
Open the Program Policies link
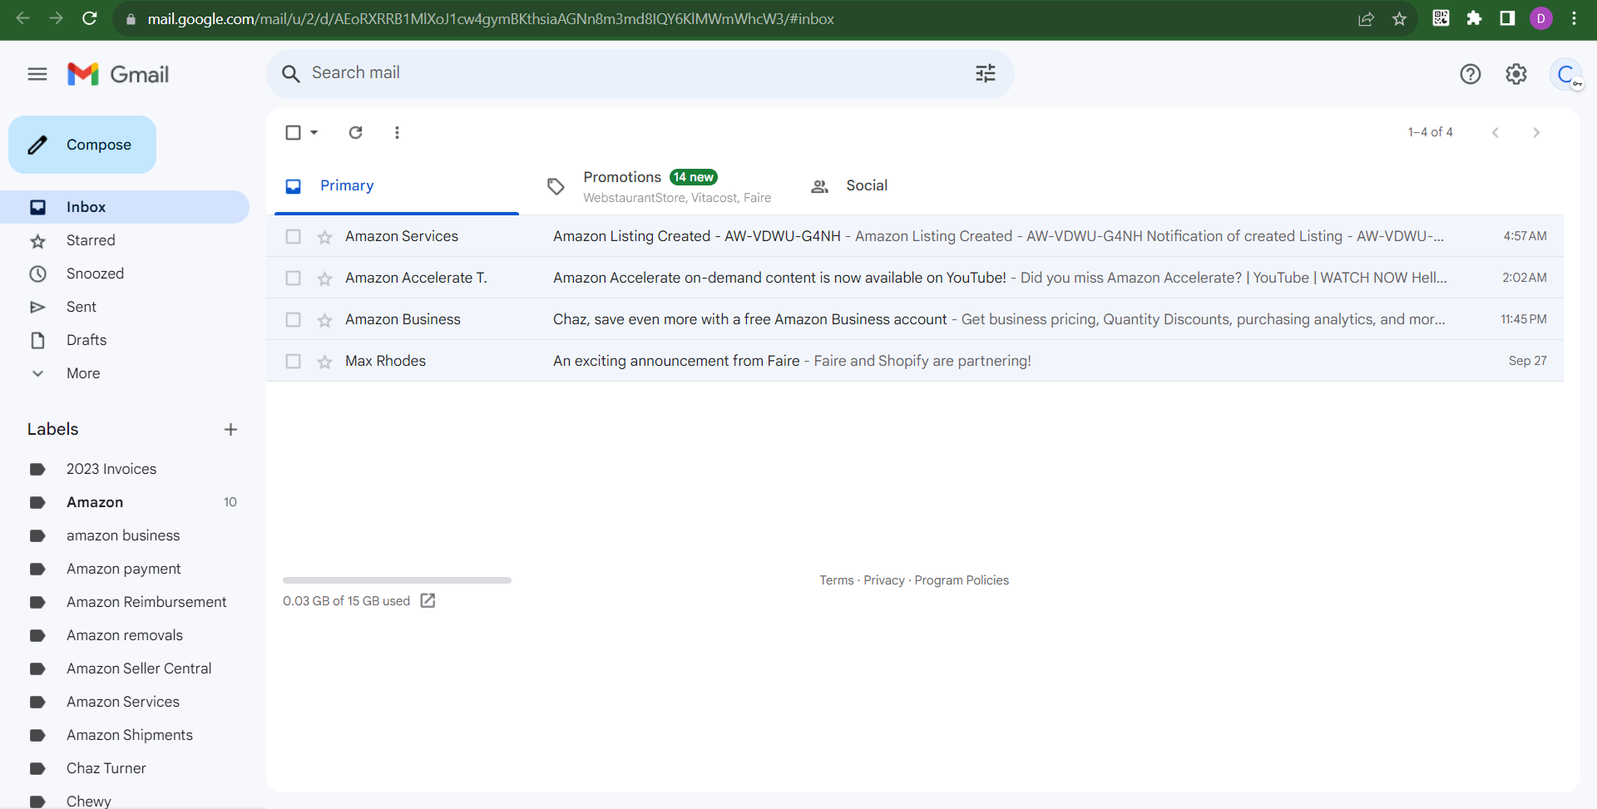[x=962, y=580]
